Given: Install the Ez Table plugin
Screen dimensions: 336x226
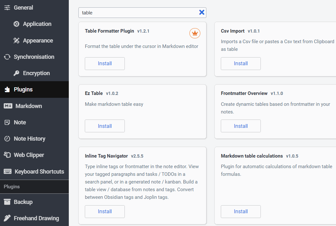Looking at the screenshot, I should tap(105, 126).
